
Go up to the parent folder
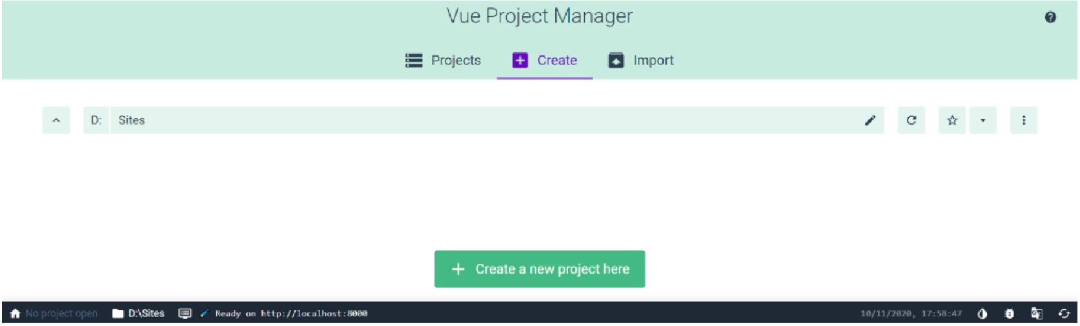56,120
